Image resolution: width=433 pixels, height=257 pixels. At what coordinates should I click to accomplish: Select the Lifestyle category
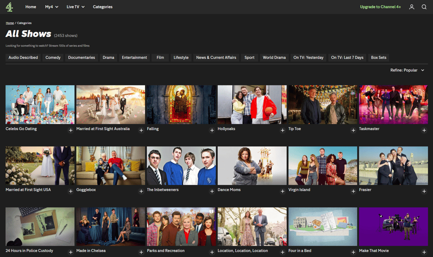pos(181,57)
